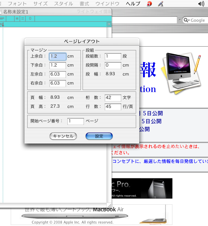Click the volume speaker icon in menu bar
Viewport: 208px width, 226px height.
pyautogui.click(x=201, y=4)
